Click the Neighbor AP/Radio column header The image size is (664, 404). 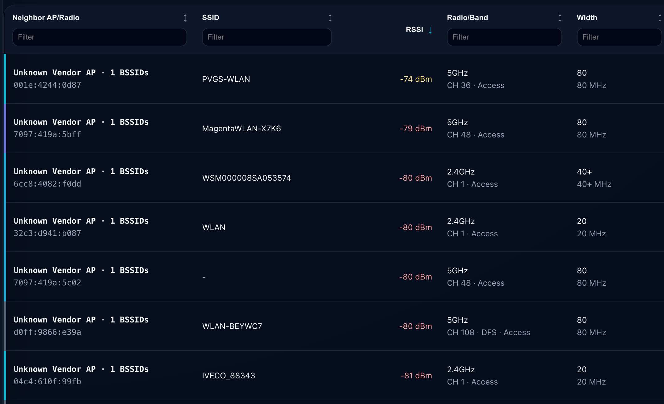point(46,18)
